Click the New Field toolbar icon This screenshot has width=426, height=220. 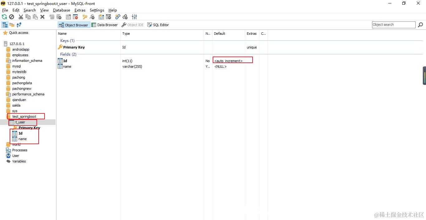point(101,17)
